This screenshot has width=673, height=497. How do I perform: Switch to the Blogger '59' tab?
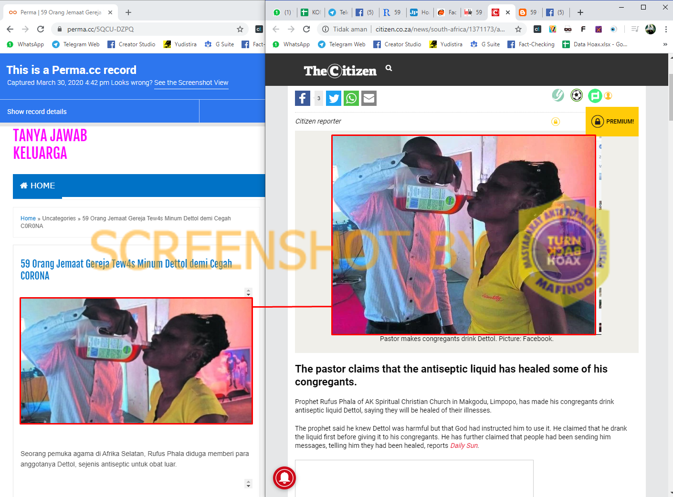528,12
